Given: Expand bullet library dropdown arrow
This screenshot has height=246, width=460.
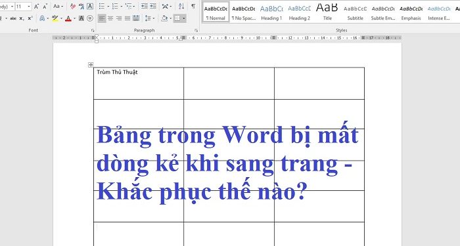Looking at the screenshot, I should pyautogui.click(x=108, y=6).
